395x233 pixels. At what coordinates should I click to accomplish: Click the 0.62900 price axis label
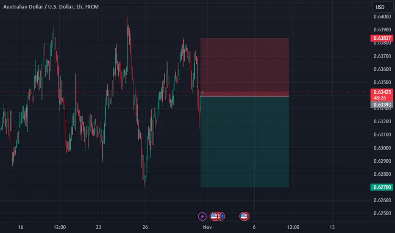382,161
